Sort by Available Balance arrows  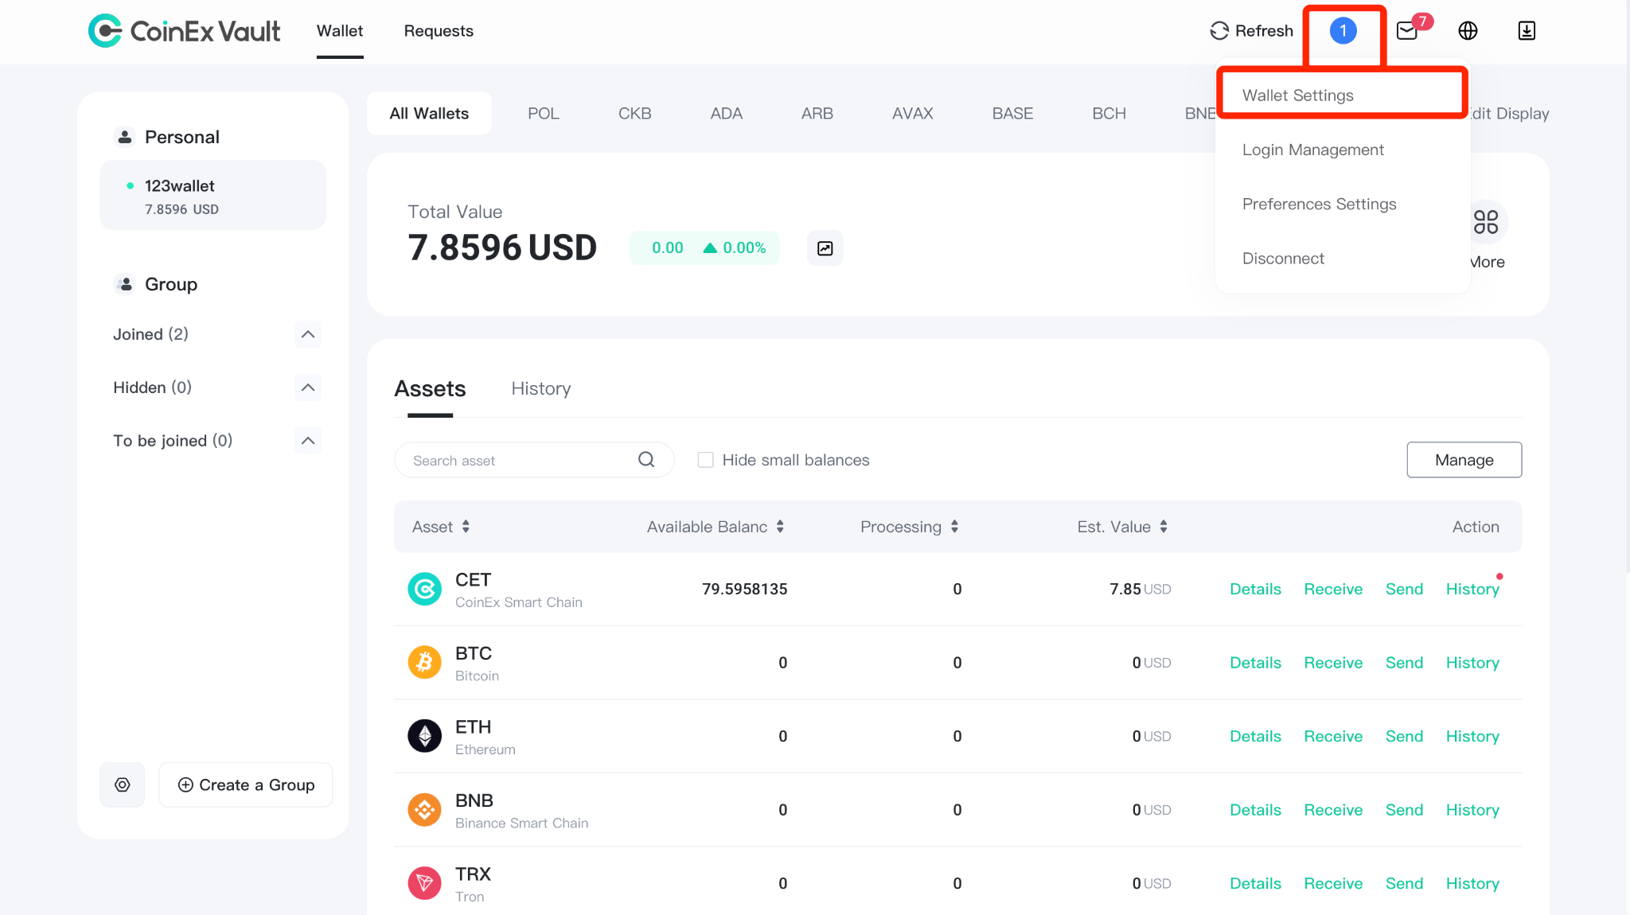(x=780, y=527)
